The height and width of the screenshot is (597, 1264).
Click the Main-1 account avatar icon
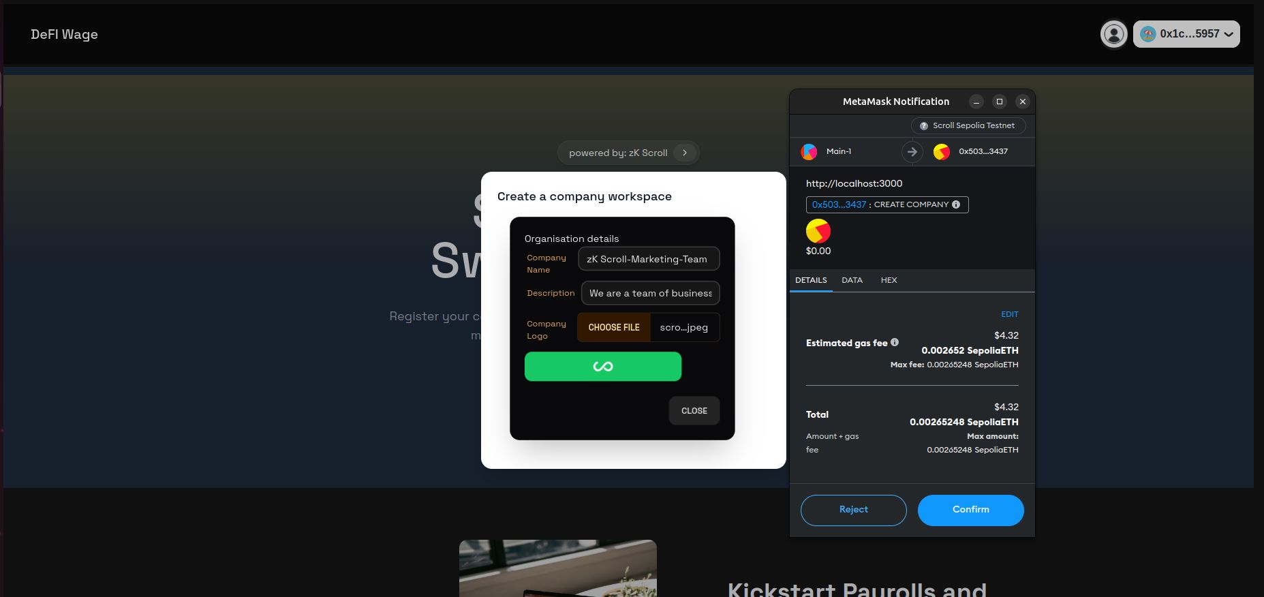[809, 151]
